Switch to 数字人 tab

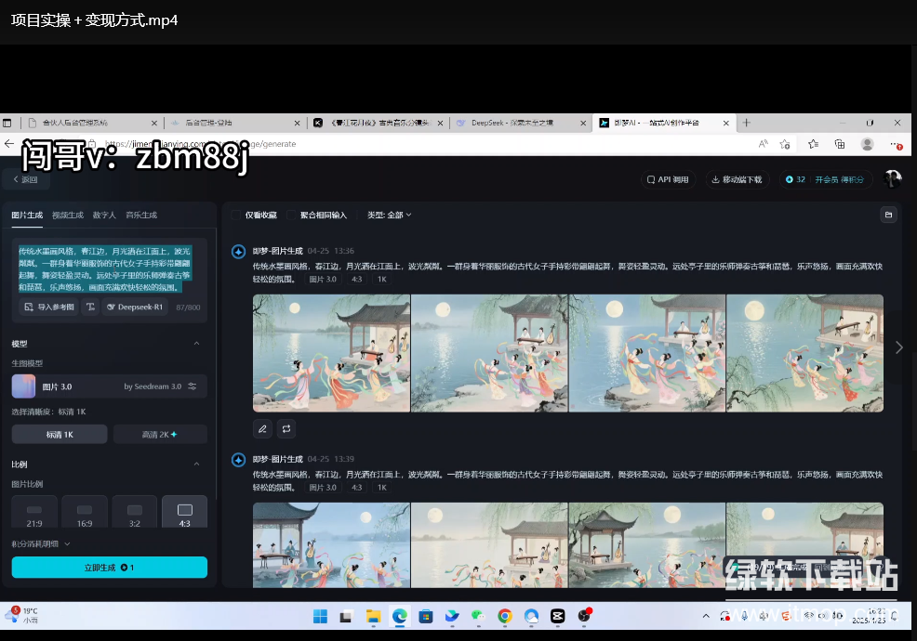pyautogui.click(x=104, y=215)
